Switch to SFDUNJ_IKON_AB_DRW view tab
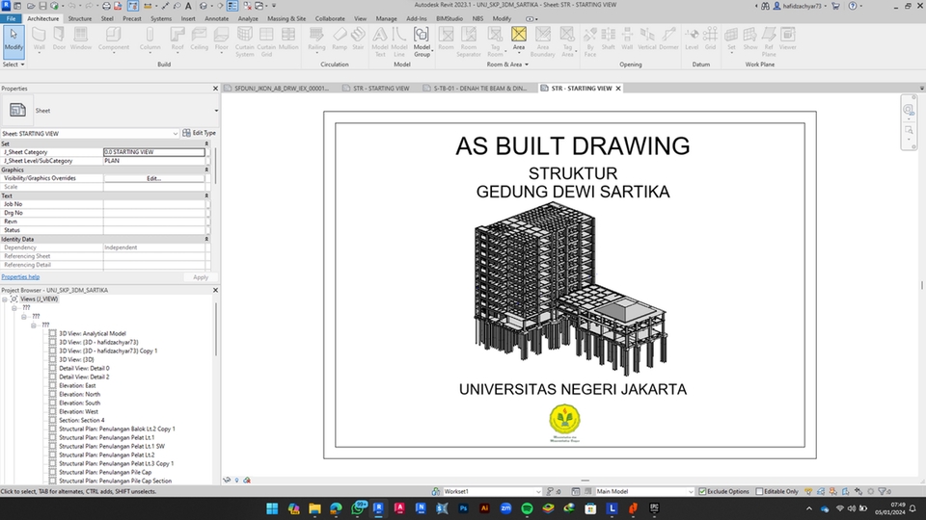 (x=277, y=88)
